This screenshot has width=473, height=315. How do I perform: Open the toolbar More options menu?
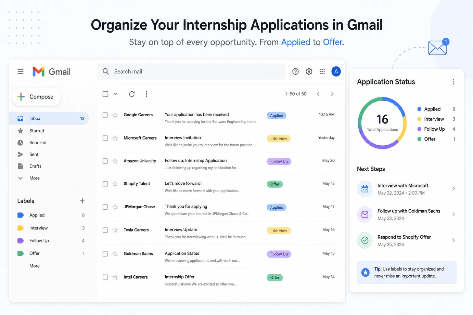(146, 94)
